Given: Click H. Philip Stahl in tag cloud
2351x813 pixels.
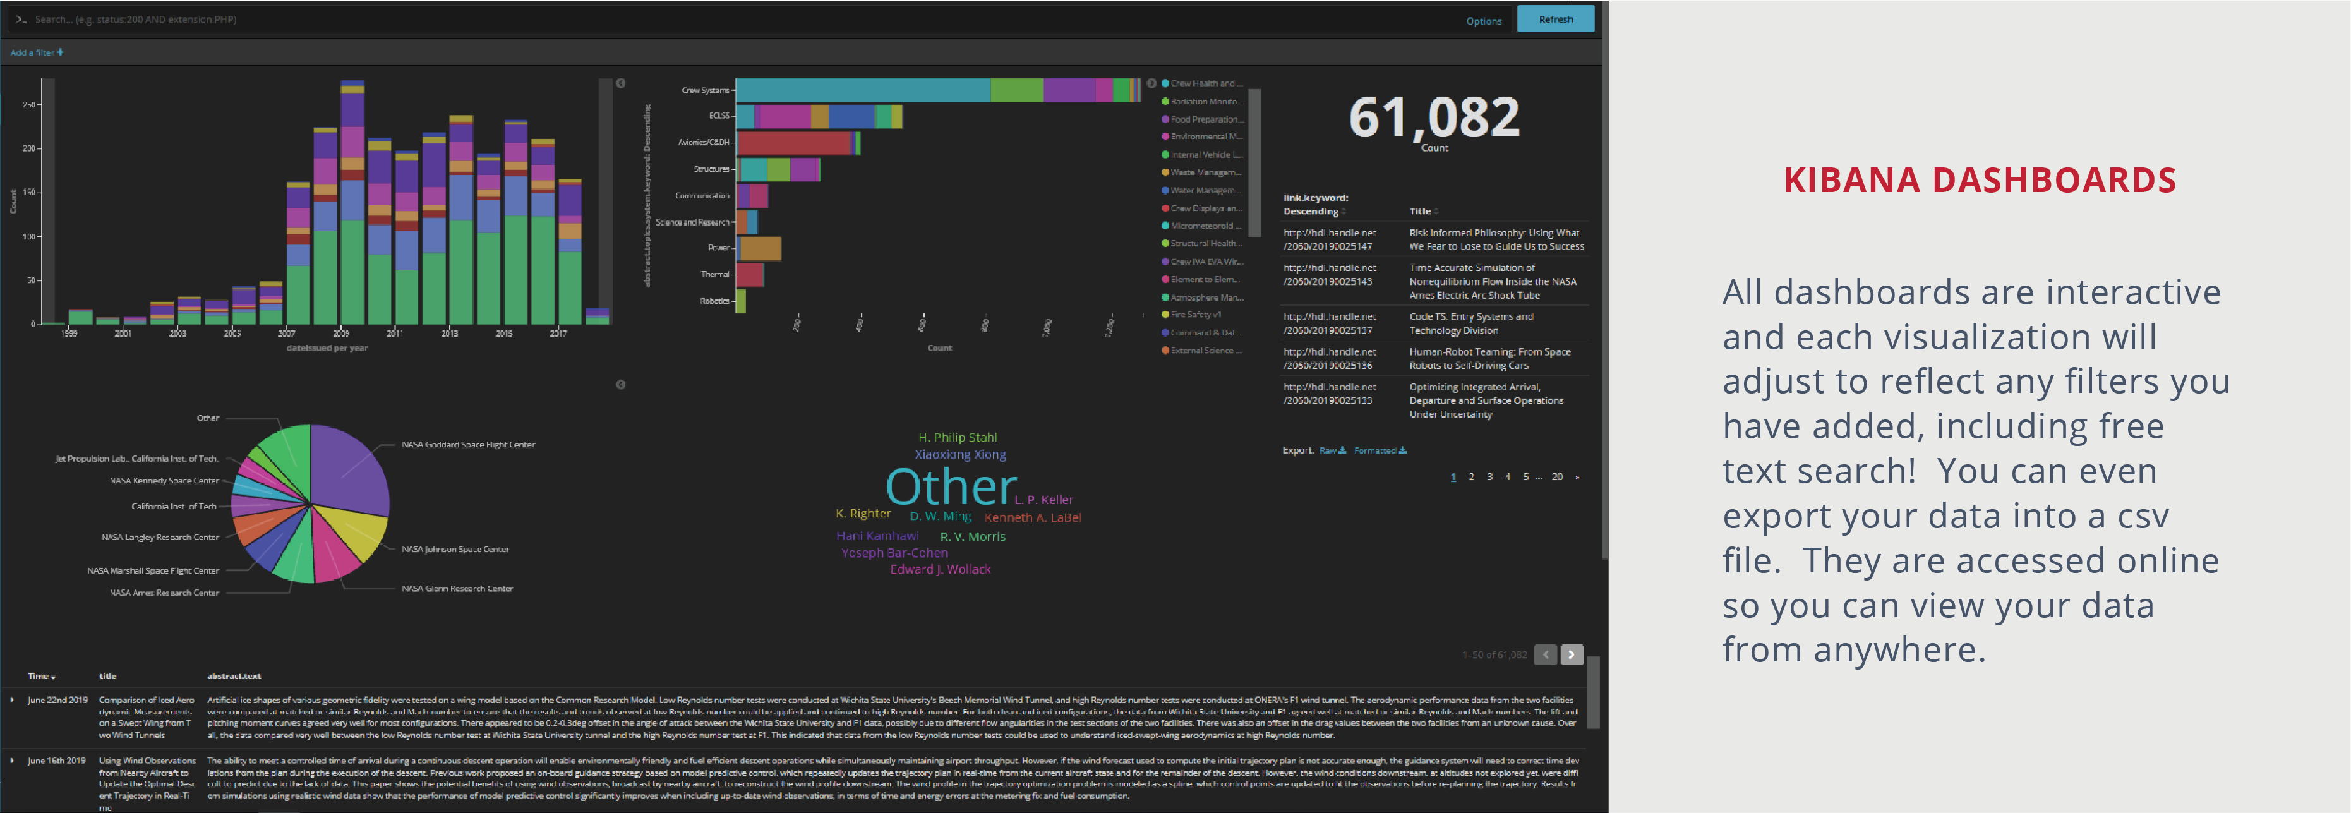Looking at the screenshot, I should (958, 438).
